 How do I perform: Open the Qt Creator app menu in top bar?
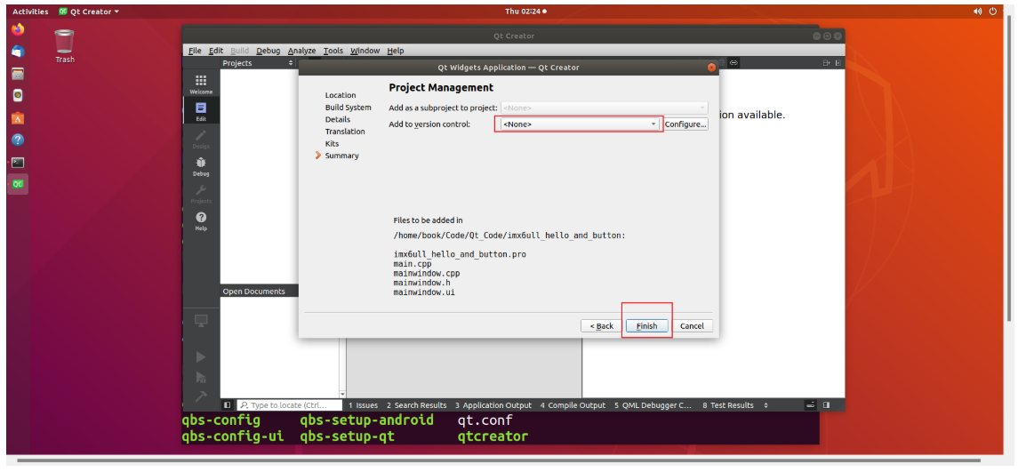(89, 12)
